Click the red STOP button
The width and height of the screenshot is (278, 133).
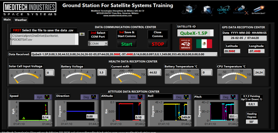tap(158, 44)
